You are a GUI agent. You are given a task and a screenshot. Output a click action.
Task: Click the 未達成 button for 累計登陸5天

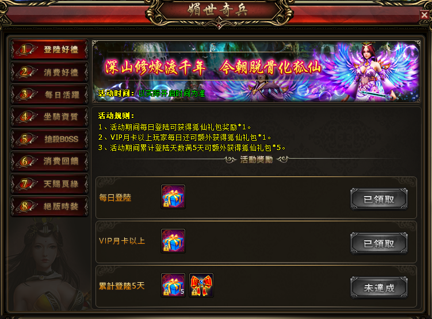tap(379, 287)
